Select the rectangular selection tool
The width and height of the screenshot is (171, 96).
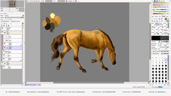coord(152,19)
